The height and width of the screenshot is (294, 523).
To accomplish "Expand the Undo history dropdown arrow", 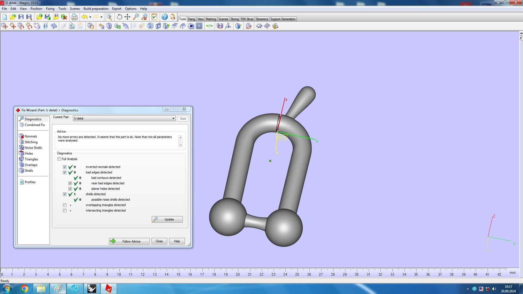I will pyautogui.click(x=90, y=17).
